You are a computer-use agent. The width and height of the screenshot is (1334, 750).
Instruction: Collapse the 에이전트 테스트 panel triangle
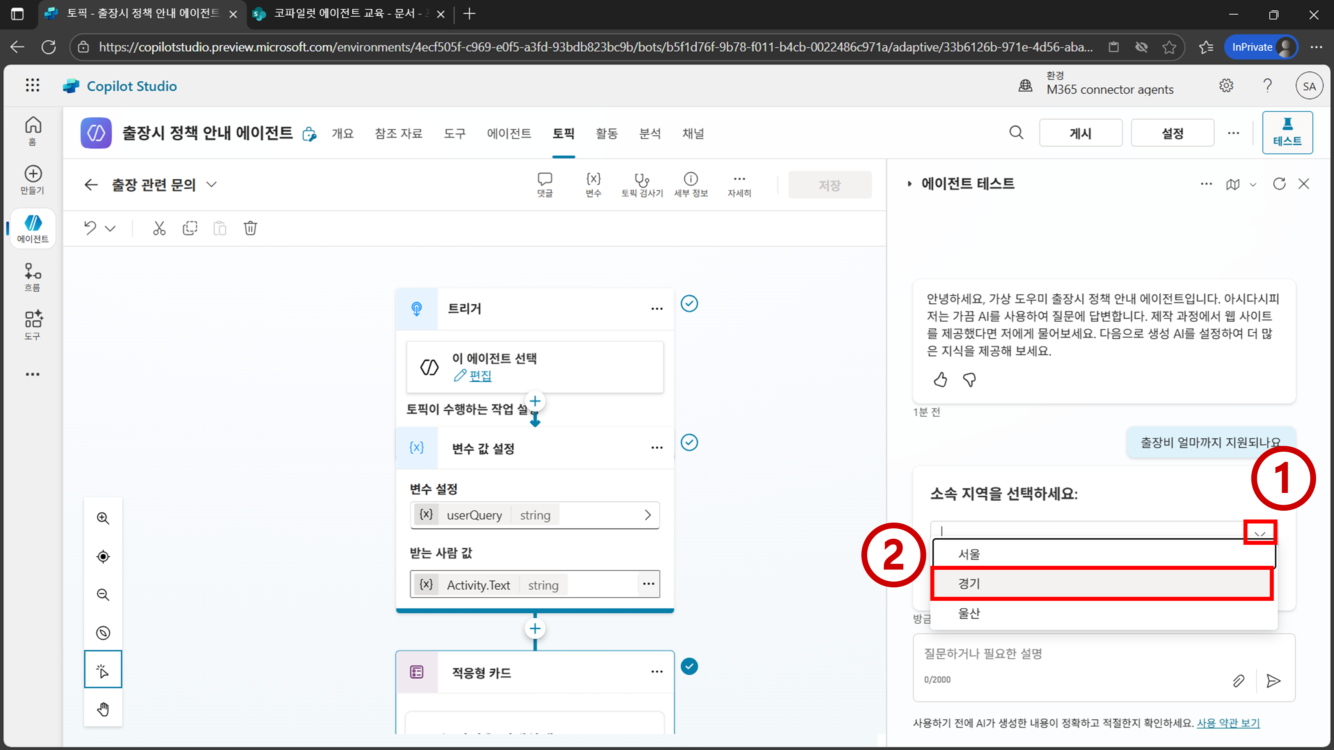909,184
